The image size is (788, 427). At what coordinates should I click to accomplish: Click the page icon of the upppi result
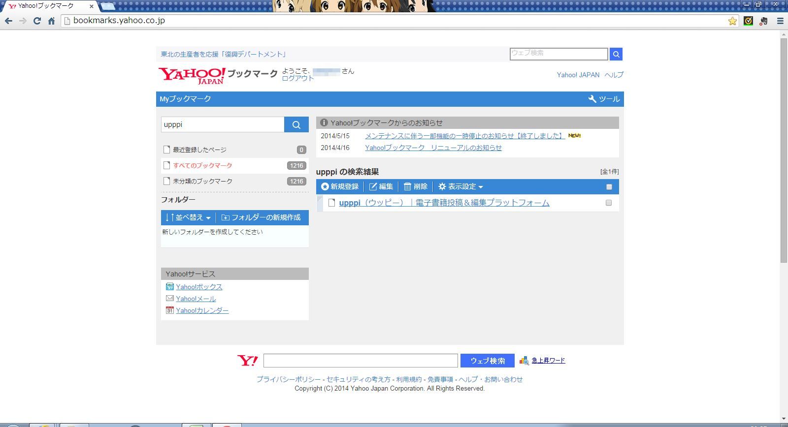point(332,203)
